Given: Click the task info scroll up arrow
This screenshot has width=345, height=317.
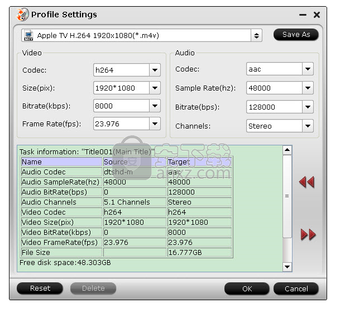Looking at the screenshot, I should [287, 150].
